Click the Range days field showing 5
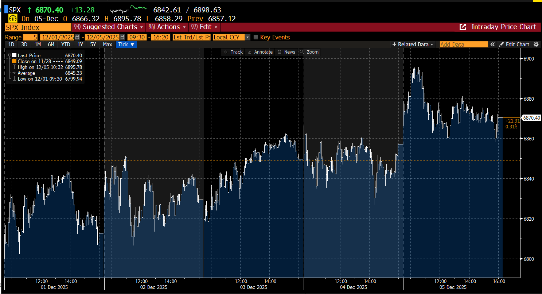This screenshot has width=542, height=294. (x=30, y=37)
